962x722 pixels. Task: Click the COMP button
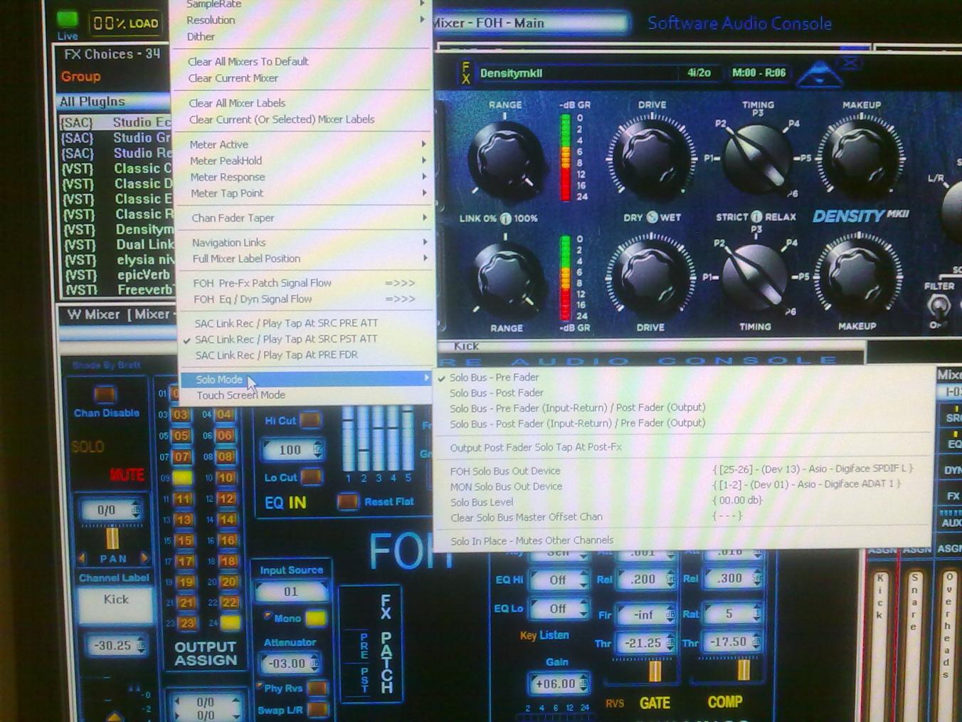725,702
